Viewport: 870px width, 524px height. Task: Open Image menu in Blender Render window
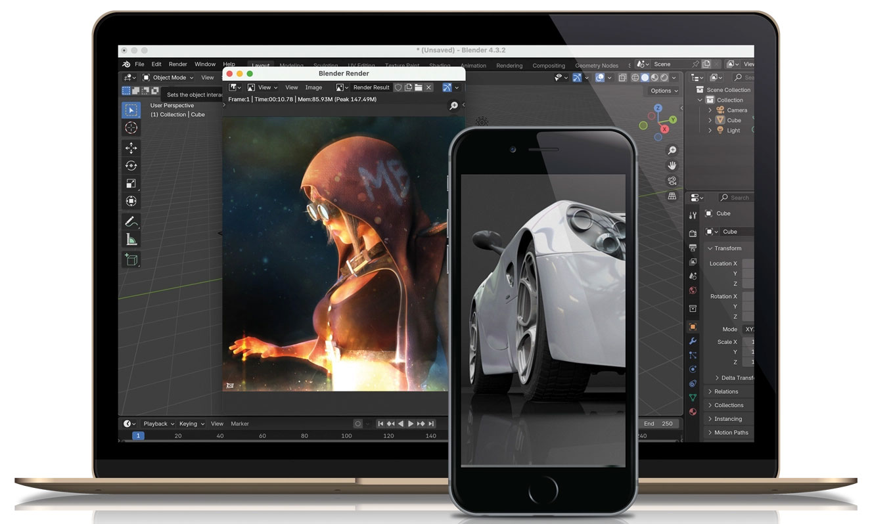313,87
